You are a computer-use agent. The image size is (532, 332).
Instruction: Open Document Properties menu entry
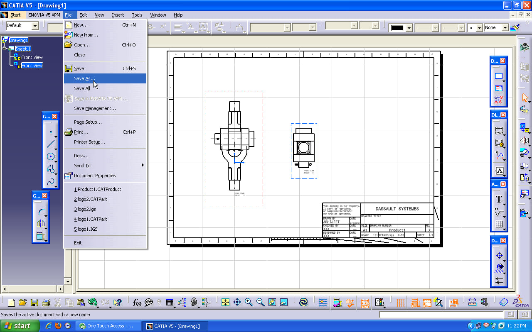[105, 176]
